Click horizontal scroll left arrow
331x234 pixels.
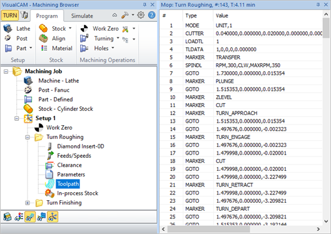163,229
